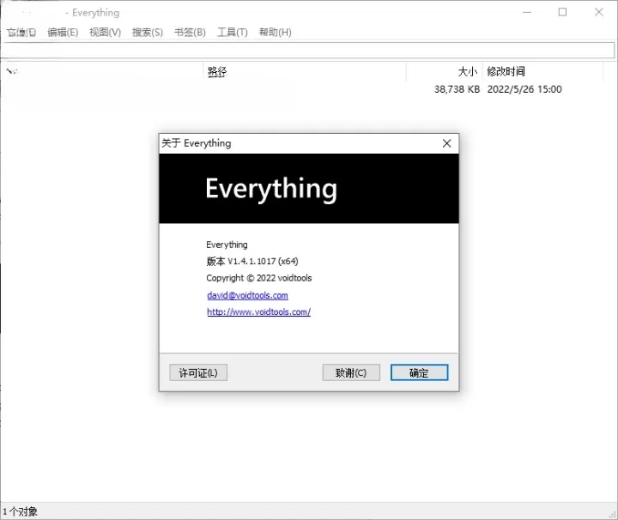Click the 1 个对象 status bar text
Image resolution: width=618 pixels, height=520 pixels.
[20, 511]
